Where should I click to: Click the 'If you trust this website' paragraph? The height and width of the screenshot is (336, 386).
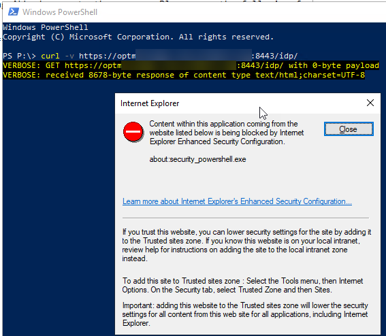click(x=246, y=246)
